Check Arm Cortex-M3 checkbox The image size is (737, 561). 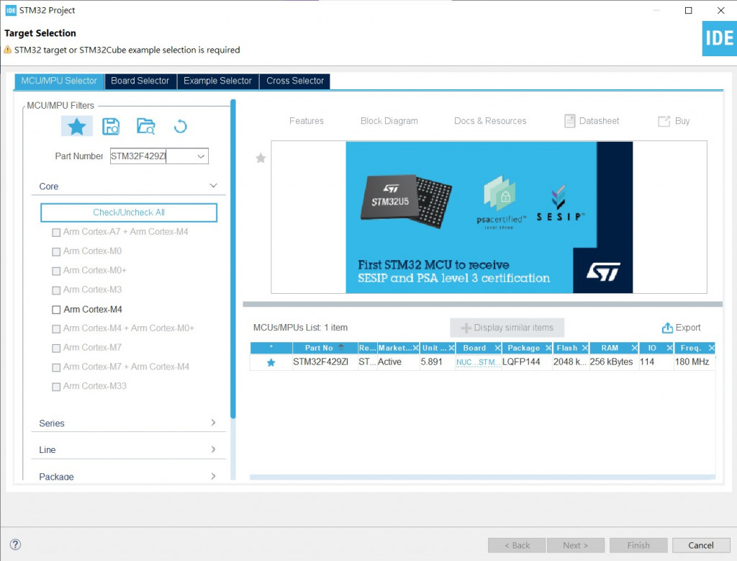click(x=56, y=290)
